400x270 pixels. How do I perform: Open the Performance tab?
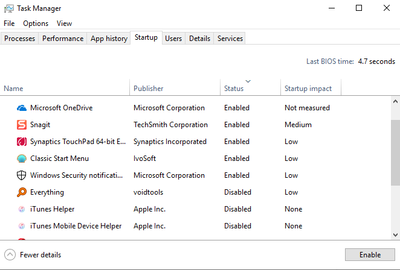tap(63, 39)
